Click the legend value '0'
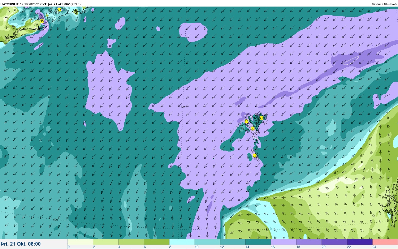Viewport: 398px width, 249px height. tap(68, 247)
